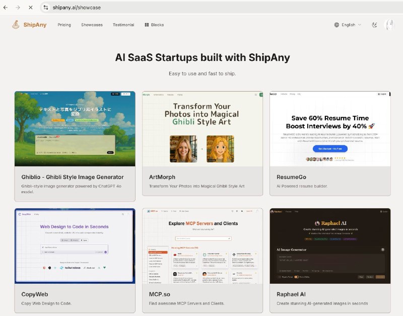Click the Blocks grid icon in navbar

tap(147, 25)
